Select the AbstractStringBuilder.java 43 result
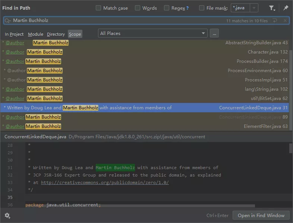293x223 pixels. coord(145,43)
